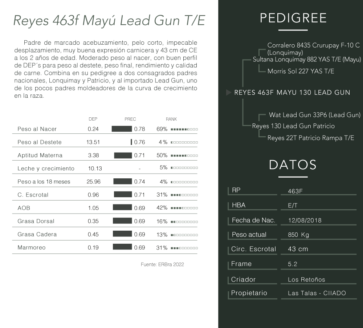The height and width of the screenshot is (328, 363).
Task: Click the Grasa Cadera rank 13%
Action: click(162, 235)
